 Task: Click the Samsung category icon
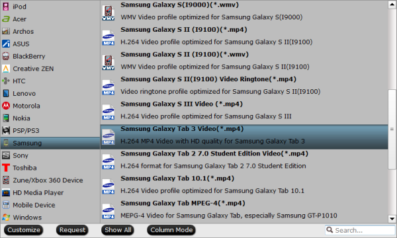(x=6, y=143)
